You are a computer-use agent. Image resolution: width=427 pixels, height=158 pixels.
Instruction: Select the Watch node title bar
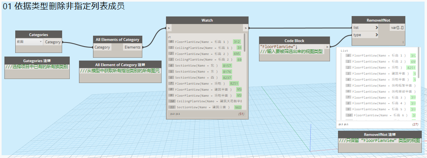point(207,20)
